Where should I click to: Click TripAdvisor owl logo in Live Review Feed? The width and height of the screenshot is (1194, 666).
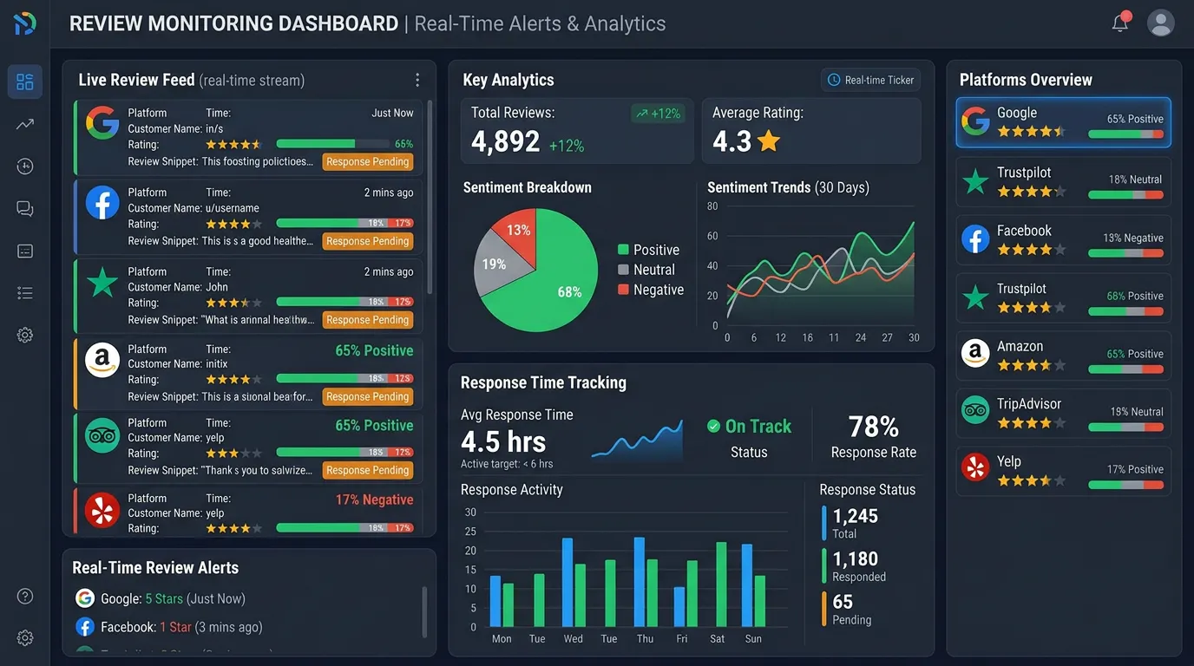102,435
